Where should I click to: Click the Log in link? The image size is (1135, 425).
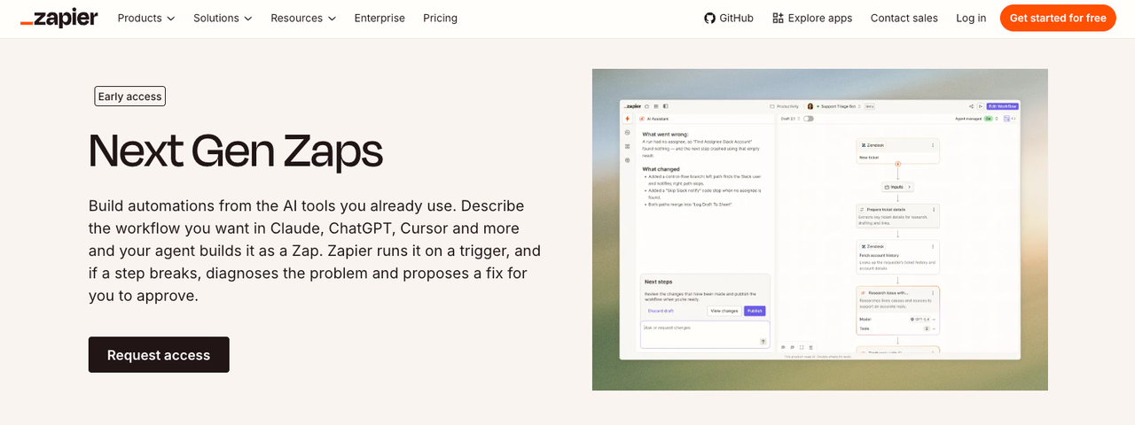pyautogui.click(x=971, y=18)
